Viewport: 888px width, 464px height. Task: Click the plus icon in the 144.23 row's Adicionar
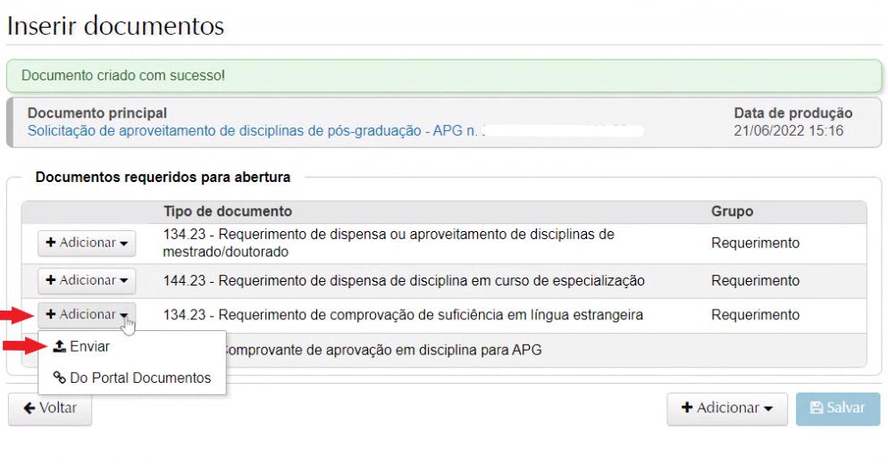pyautogui.click(x=51, y=280)
